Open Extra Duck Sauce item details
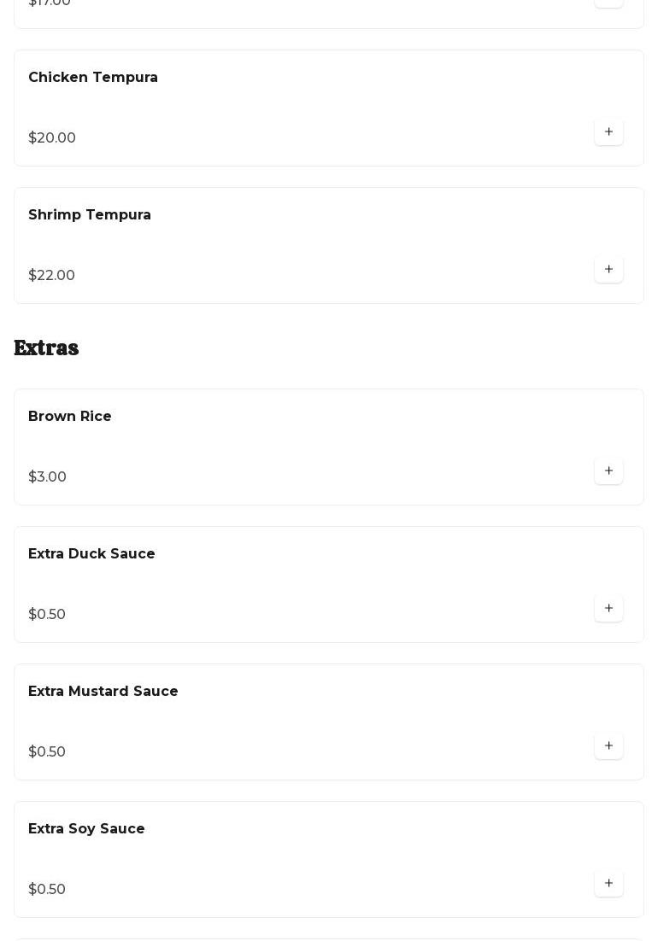658x941 pixels. (91, 554)
